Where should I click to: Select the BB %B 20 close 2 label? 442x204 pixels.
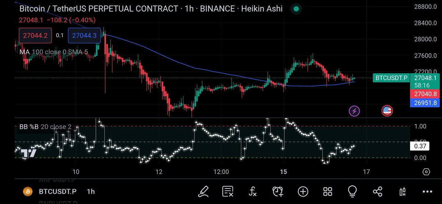point(45,127)
